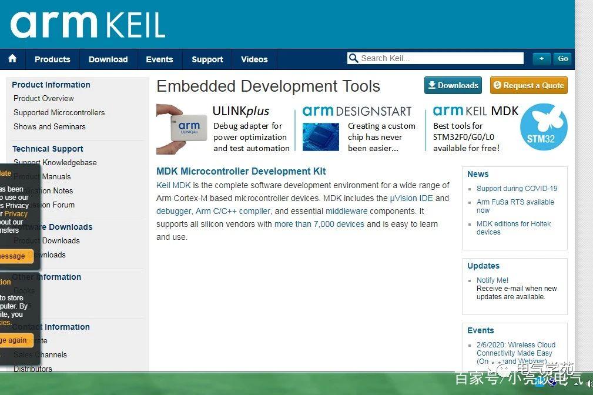Open Distributors link in sidebar

click(33, 368)
